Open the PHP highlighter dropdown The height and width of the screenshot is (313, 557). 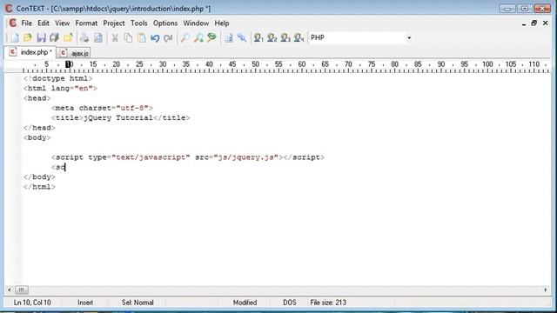[409, 37]
